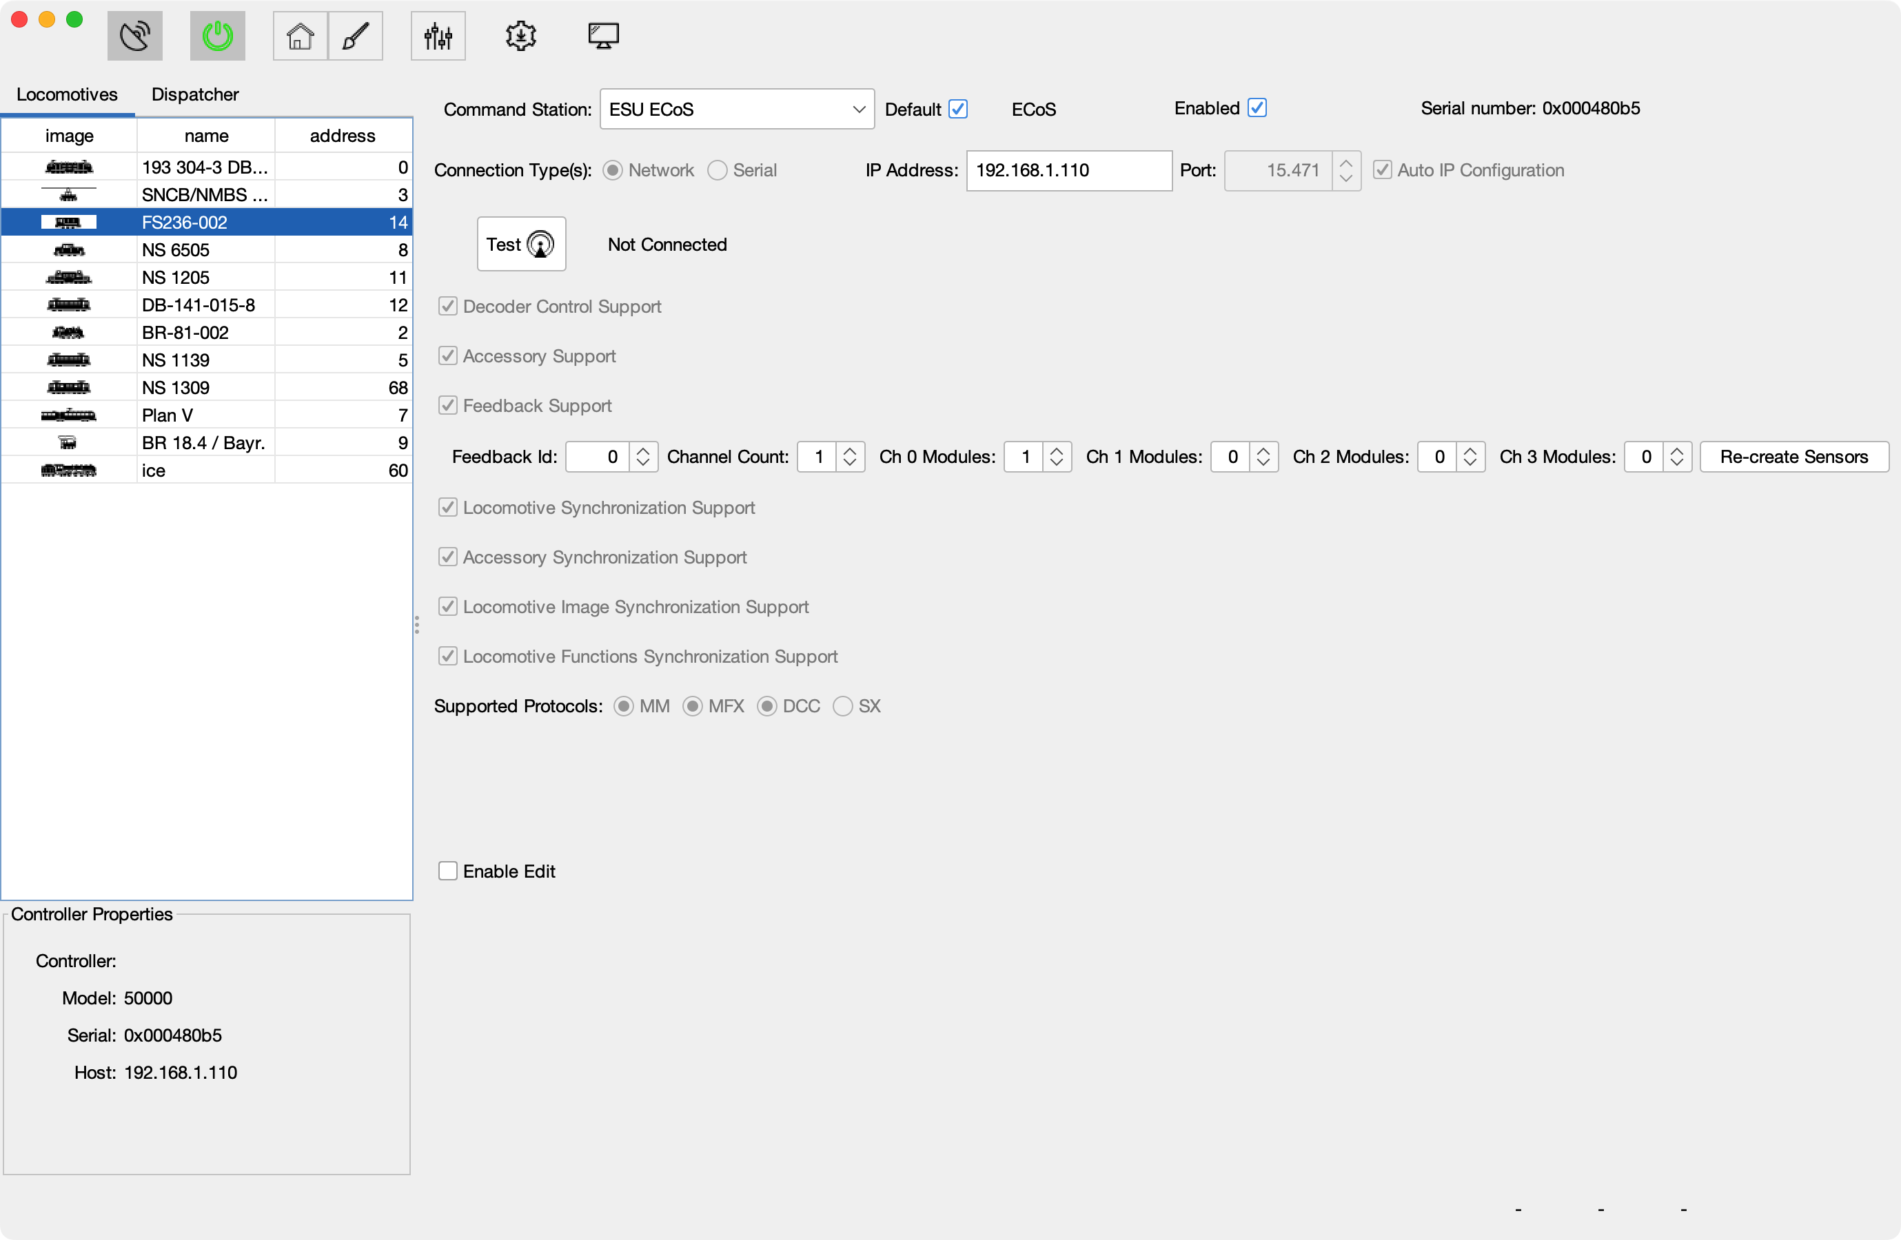
Task: Select the 193 304-3 DB locomotive row
Action: point(206,167)
